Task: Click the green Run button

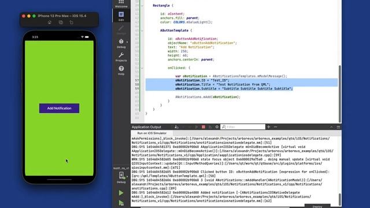Action: pyautogui.click(x=121, y=192)
